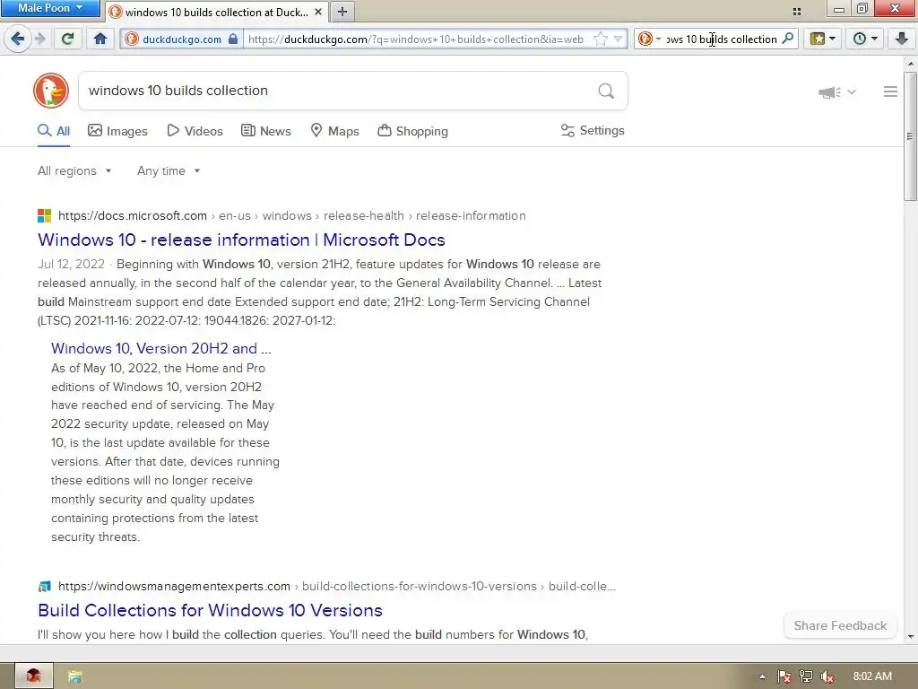Click the Share Feedback button
The height and width of the screenshot is (689, 918).
840,625
